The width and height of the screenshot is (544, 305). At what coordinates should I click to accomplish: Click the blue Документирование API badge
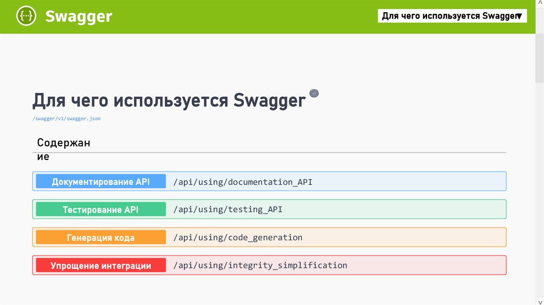point(101,182)
